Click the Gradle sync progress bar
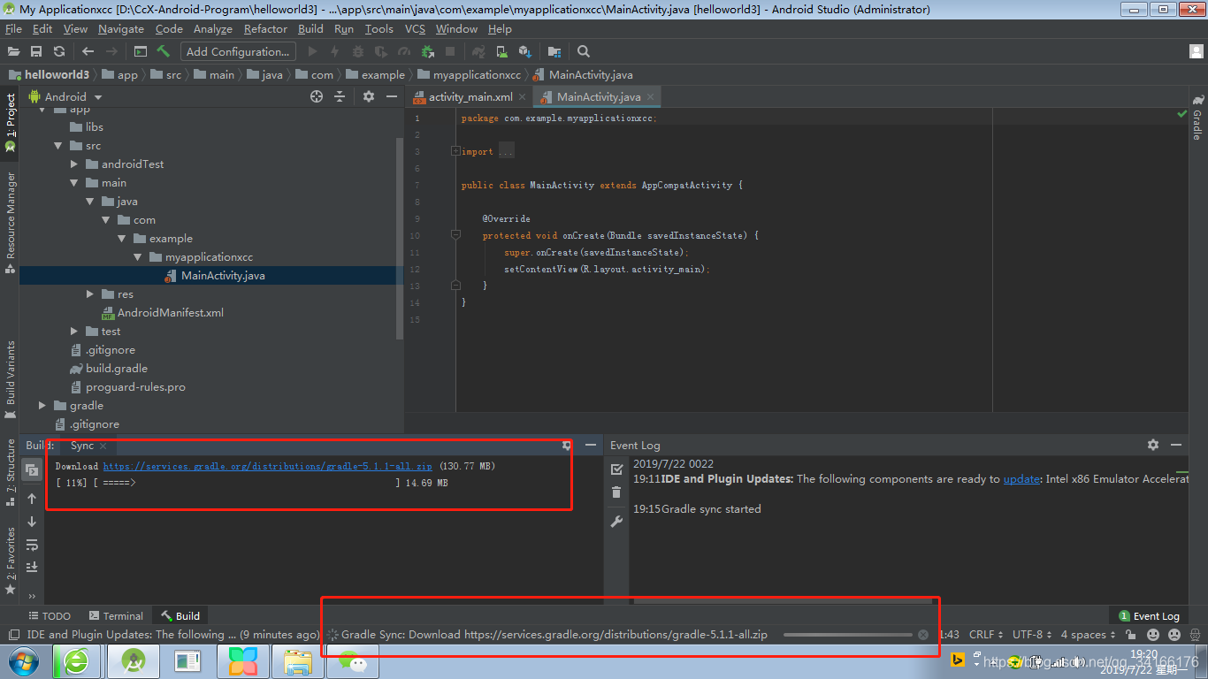Image resolution: width=1208 pixels, height=679 pixels. pyautogui.click(x=847, y=635)
